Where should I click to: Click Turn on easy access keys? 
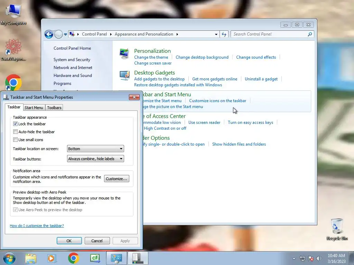(x=250, y=122)
